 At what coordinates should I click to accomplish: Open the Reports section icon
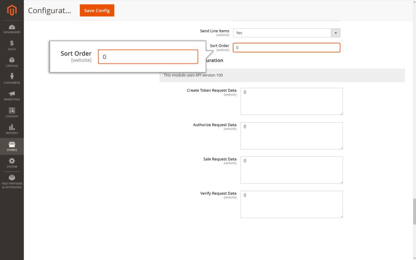(12, 129)
